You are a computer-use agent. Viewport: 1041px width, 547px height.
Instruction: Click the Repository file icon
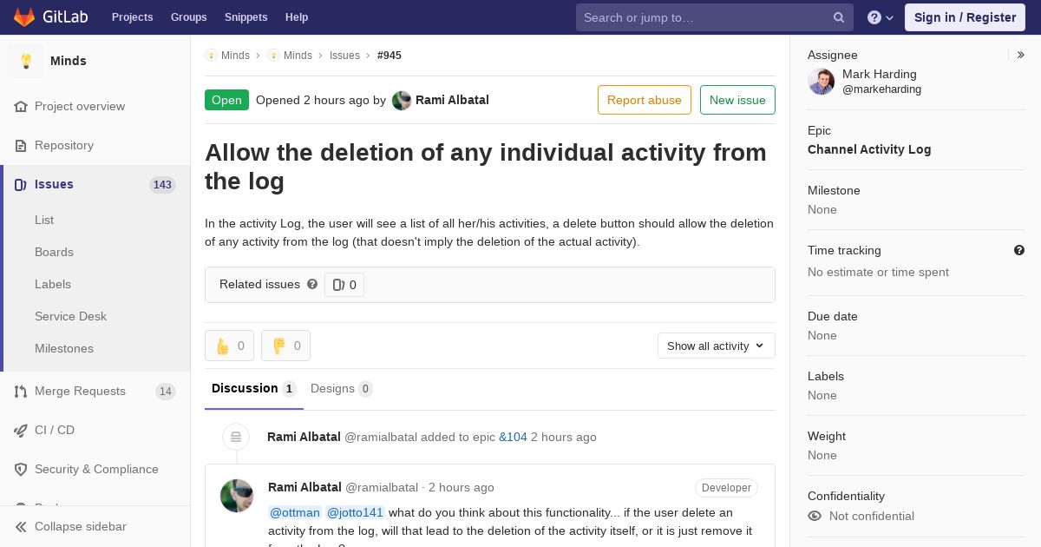[x=21, y=146]
